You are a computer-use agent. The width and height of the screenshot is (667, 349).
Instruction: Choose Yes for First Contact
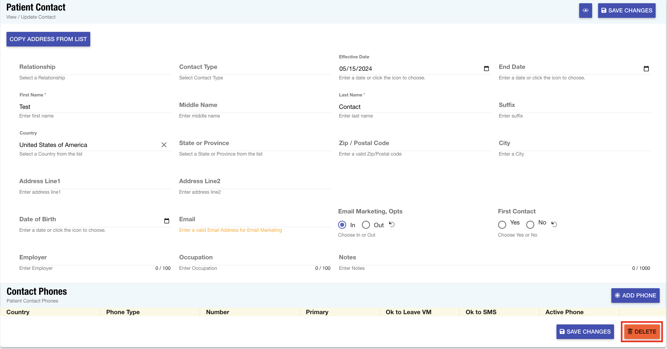pyautogui.click(x=502, y=224)
